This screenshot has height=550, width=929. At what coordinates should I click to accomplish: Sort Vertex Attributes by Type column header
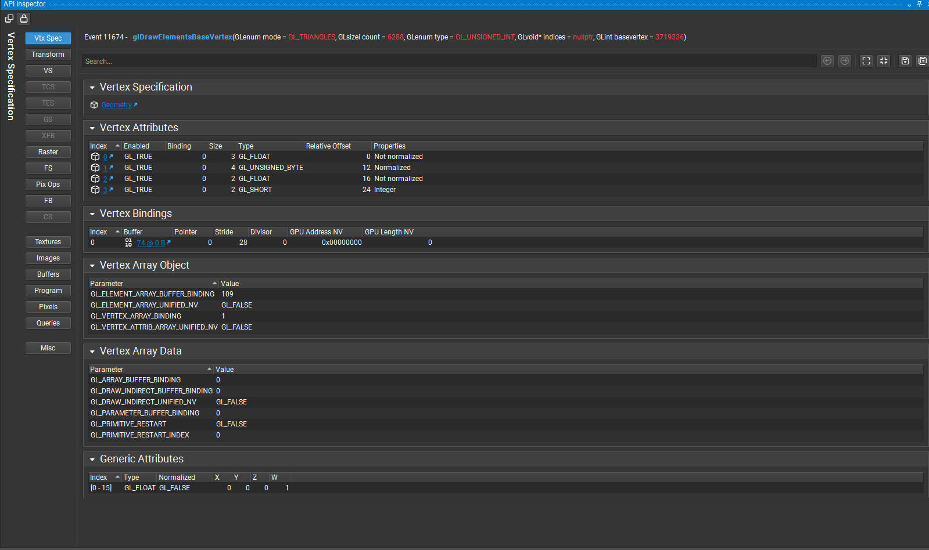(x=246, y=146)
